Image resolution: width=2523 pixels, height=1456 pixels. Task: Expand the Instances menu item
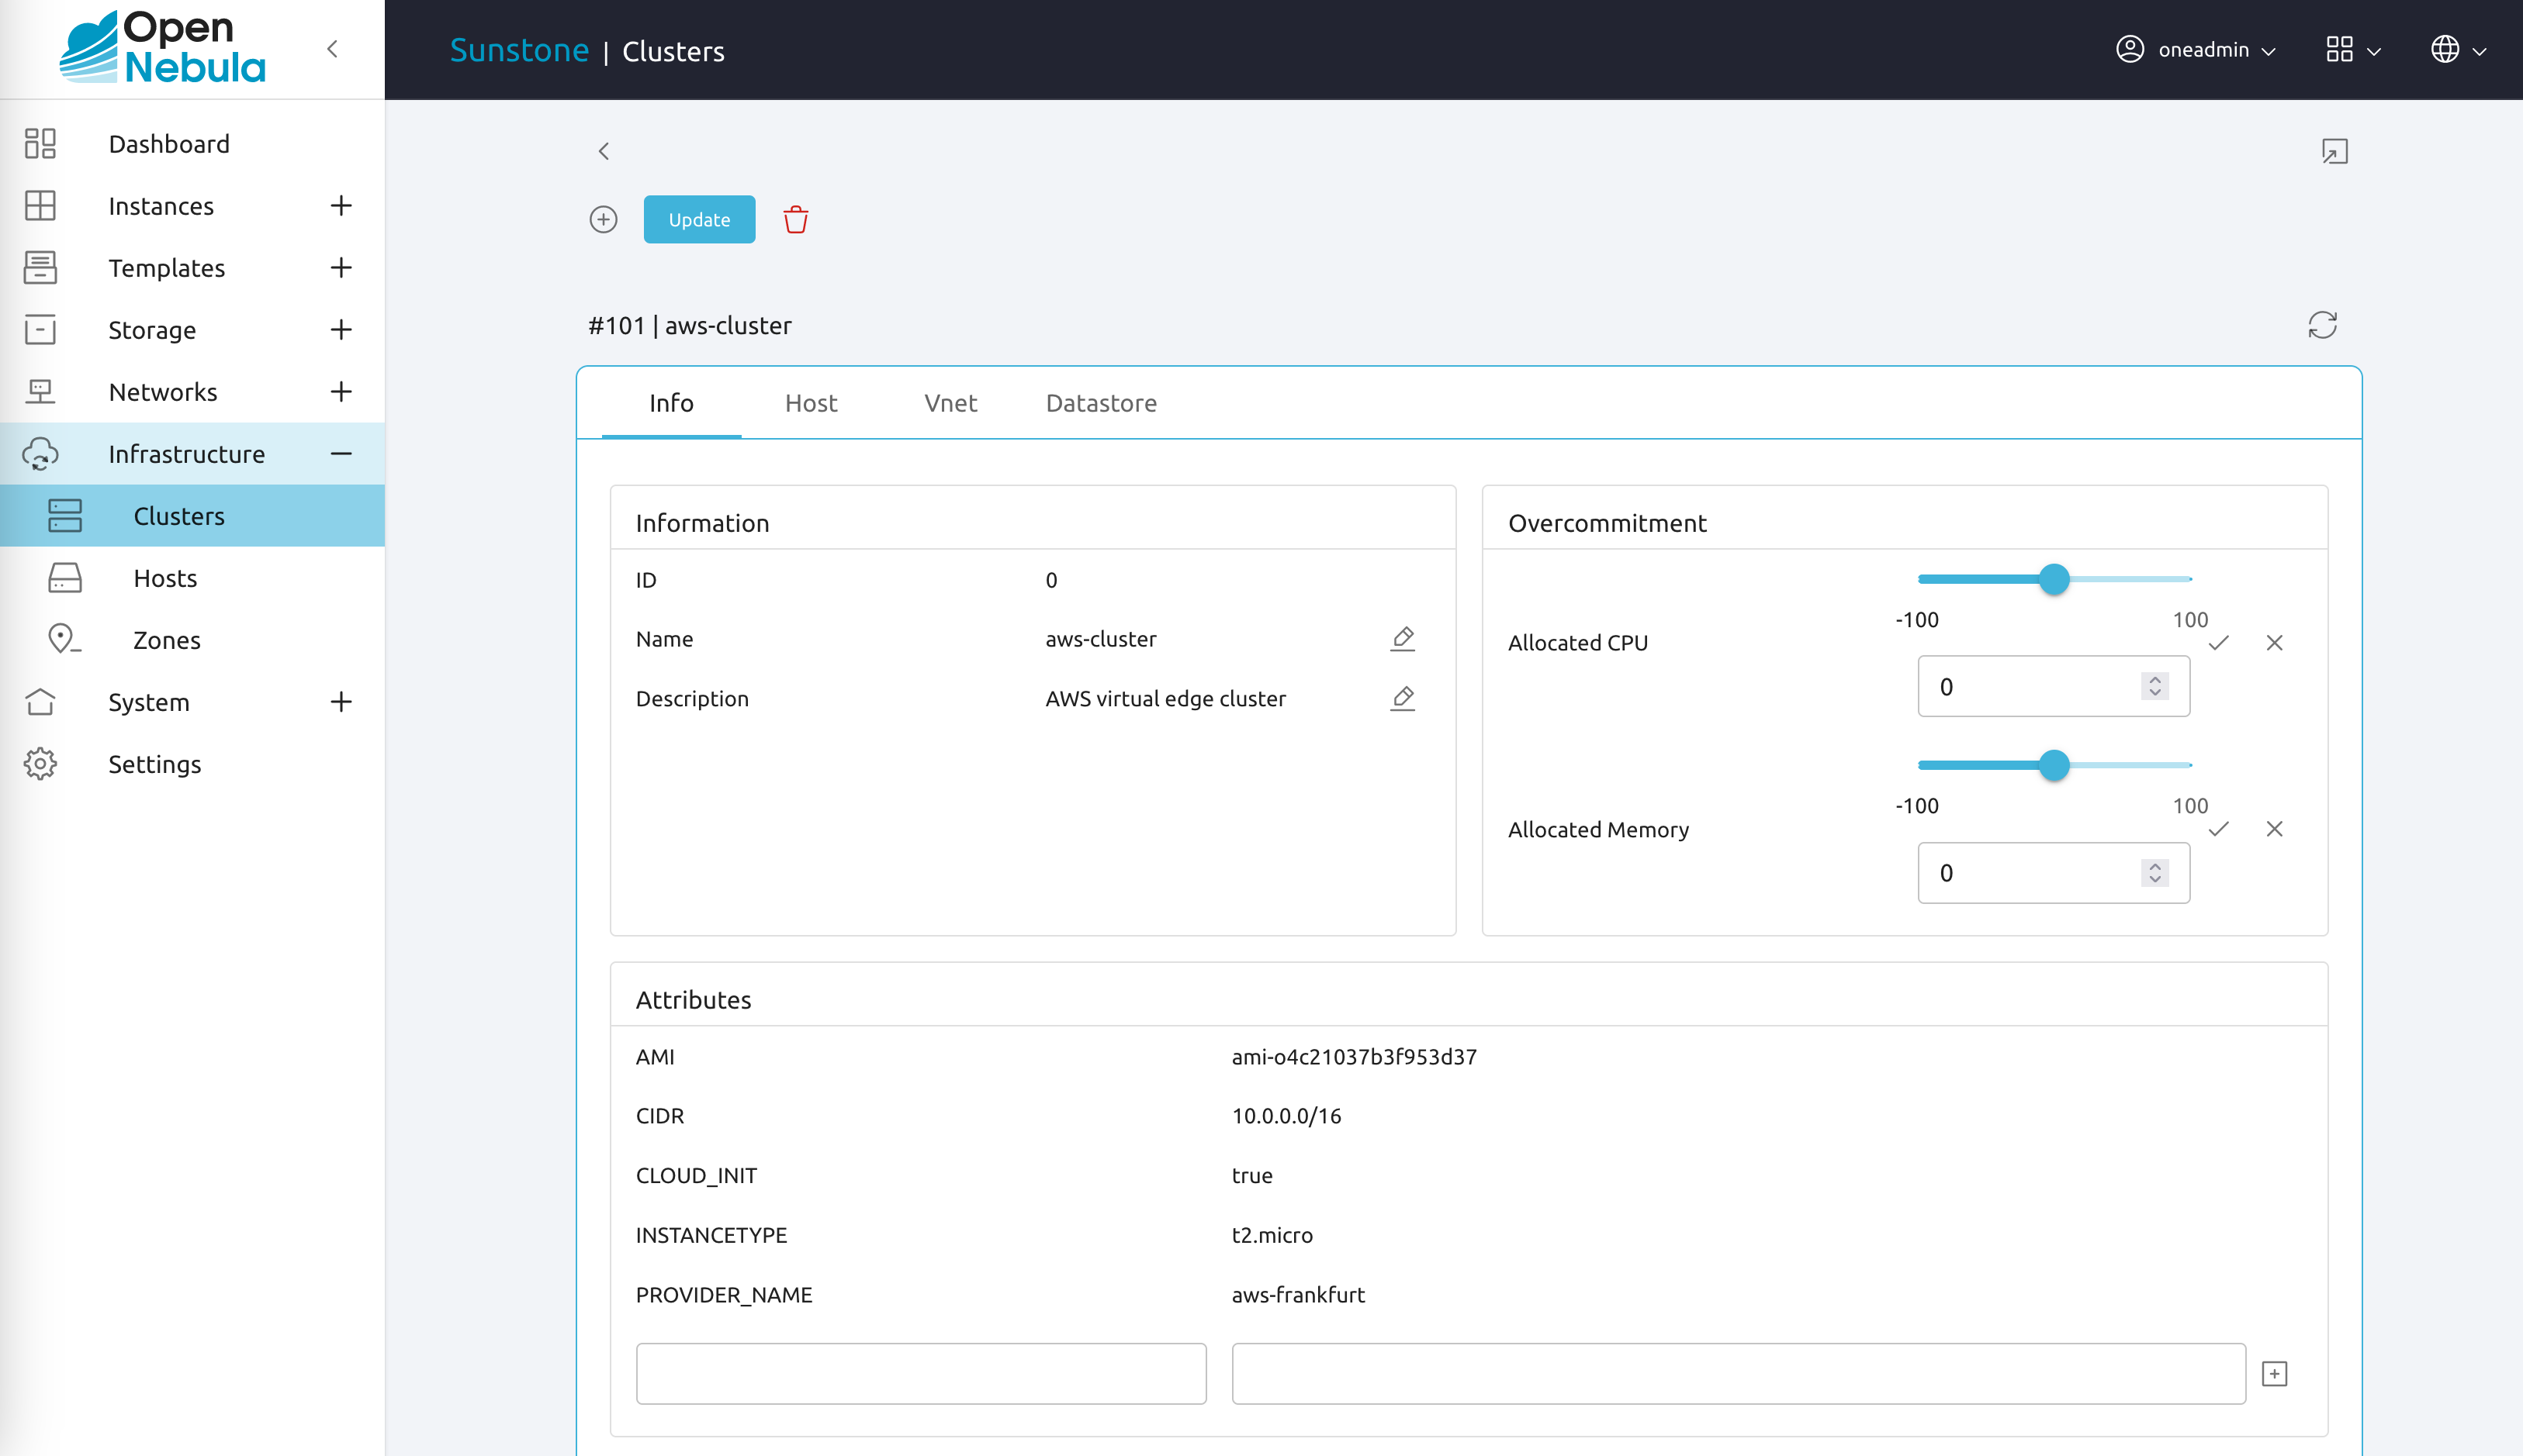[x=340, y=205]
